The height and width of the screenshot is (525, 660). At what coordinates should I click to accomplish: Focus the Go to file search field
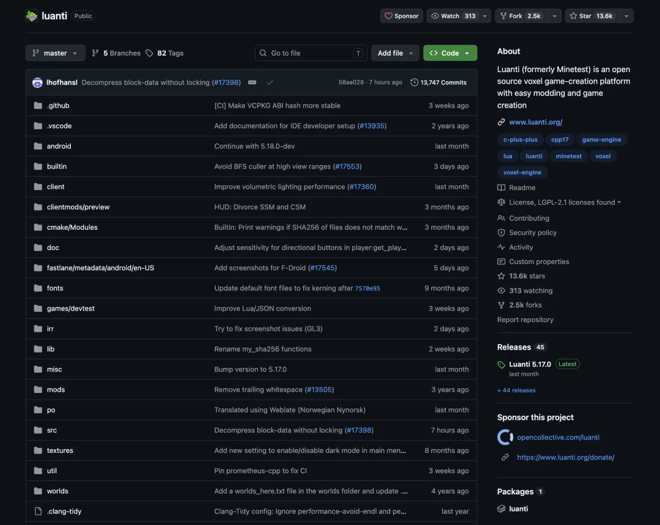point(310,53)
